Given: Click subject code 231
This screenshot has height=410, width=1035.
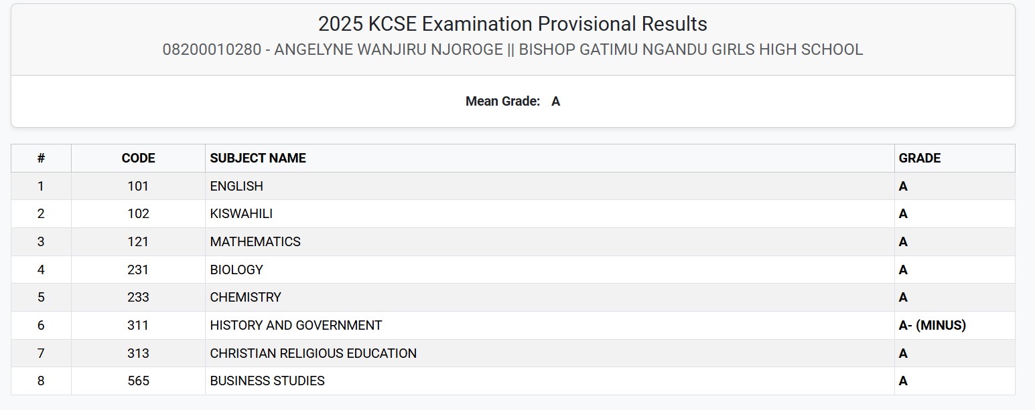Looking at the screenshot, I should click(138, 270).
